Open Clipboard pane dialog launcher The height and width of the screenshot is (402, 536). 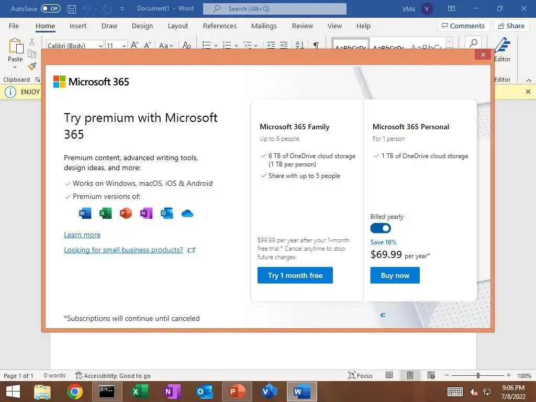(x=38, y=80)
